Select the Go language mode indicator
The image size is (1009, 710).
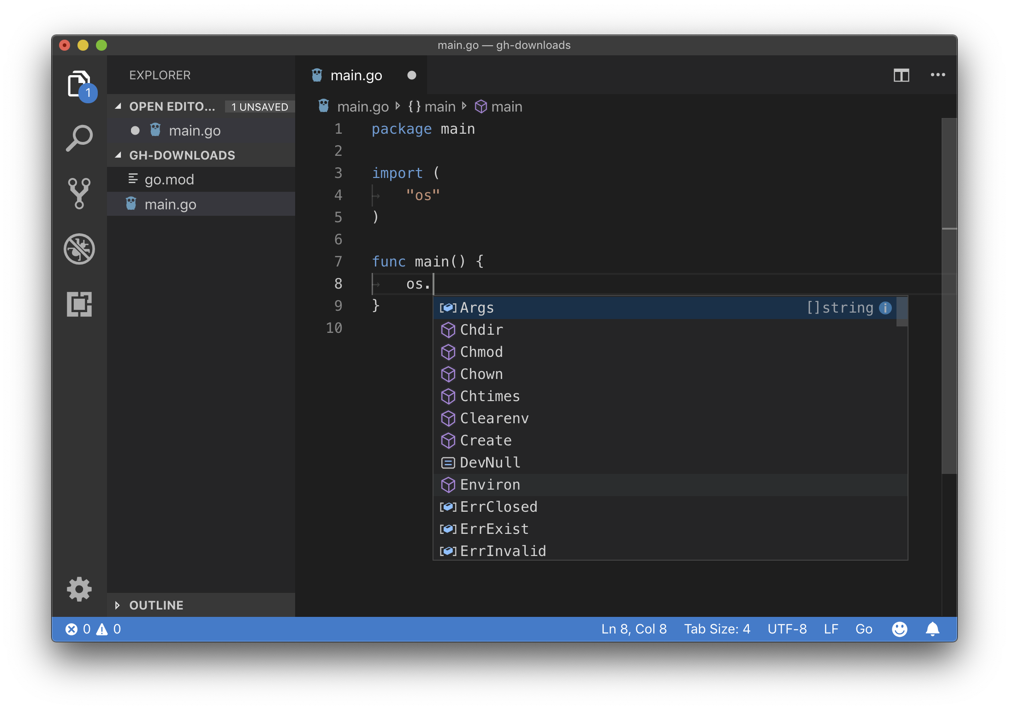(x=864, y=628)
